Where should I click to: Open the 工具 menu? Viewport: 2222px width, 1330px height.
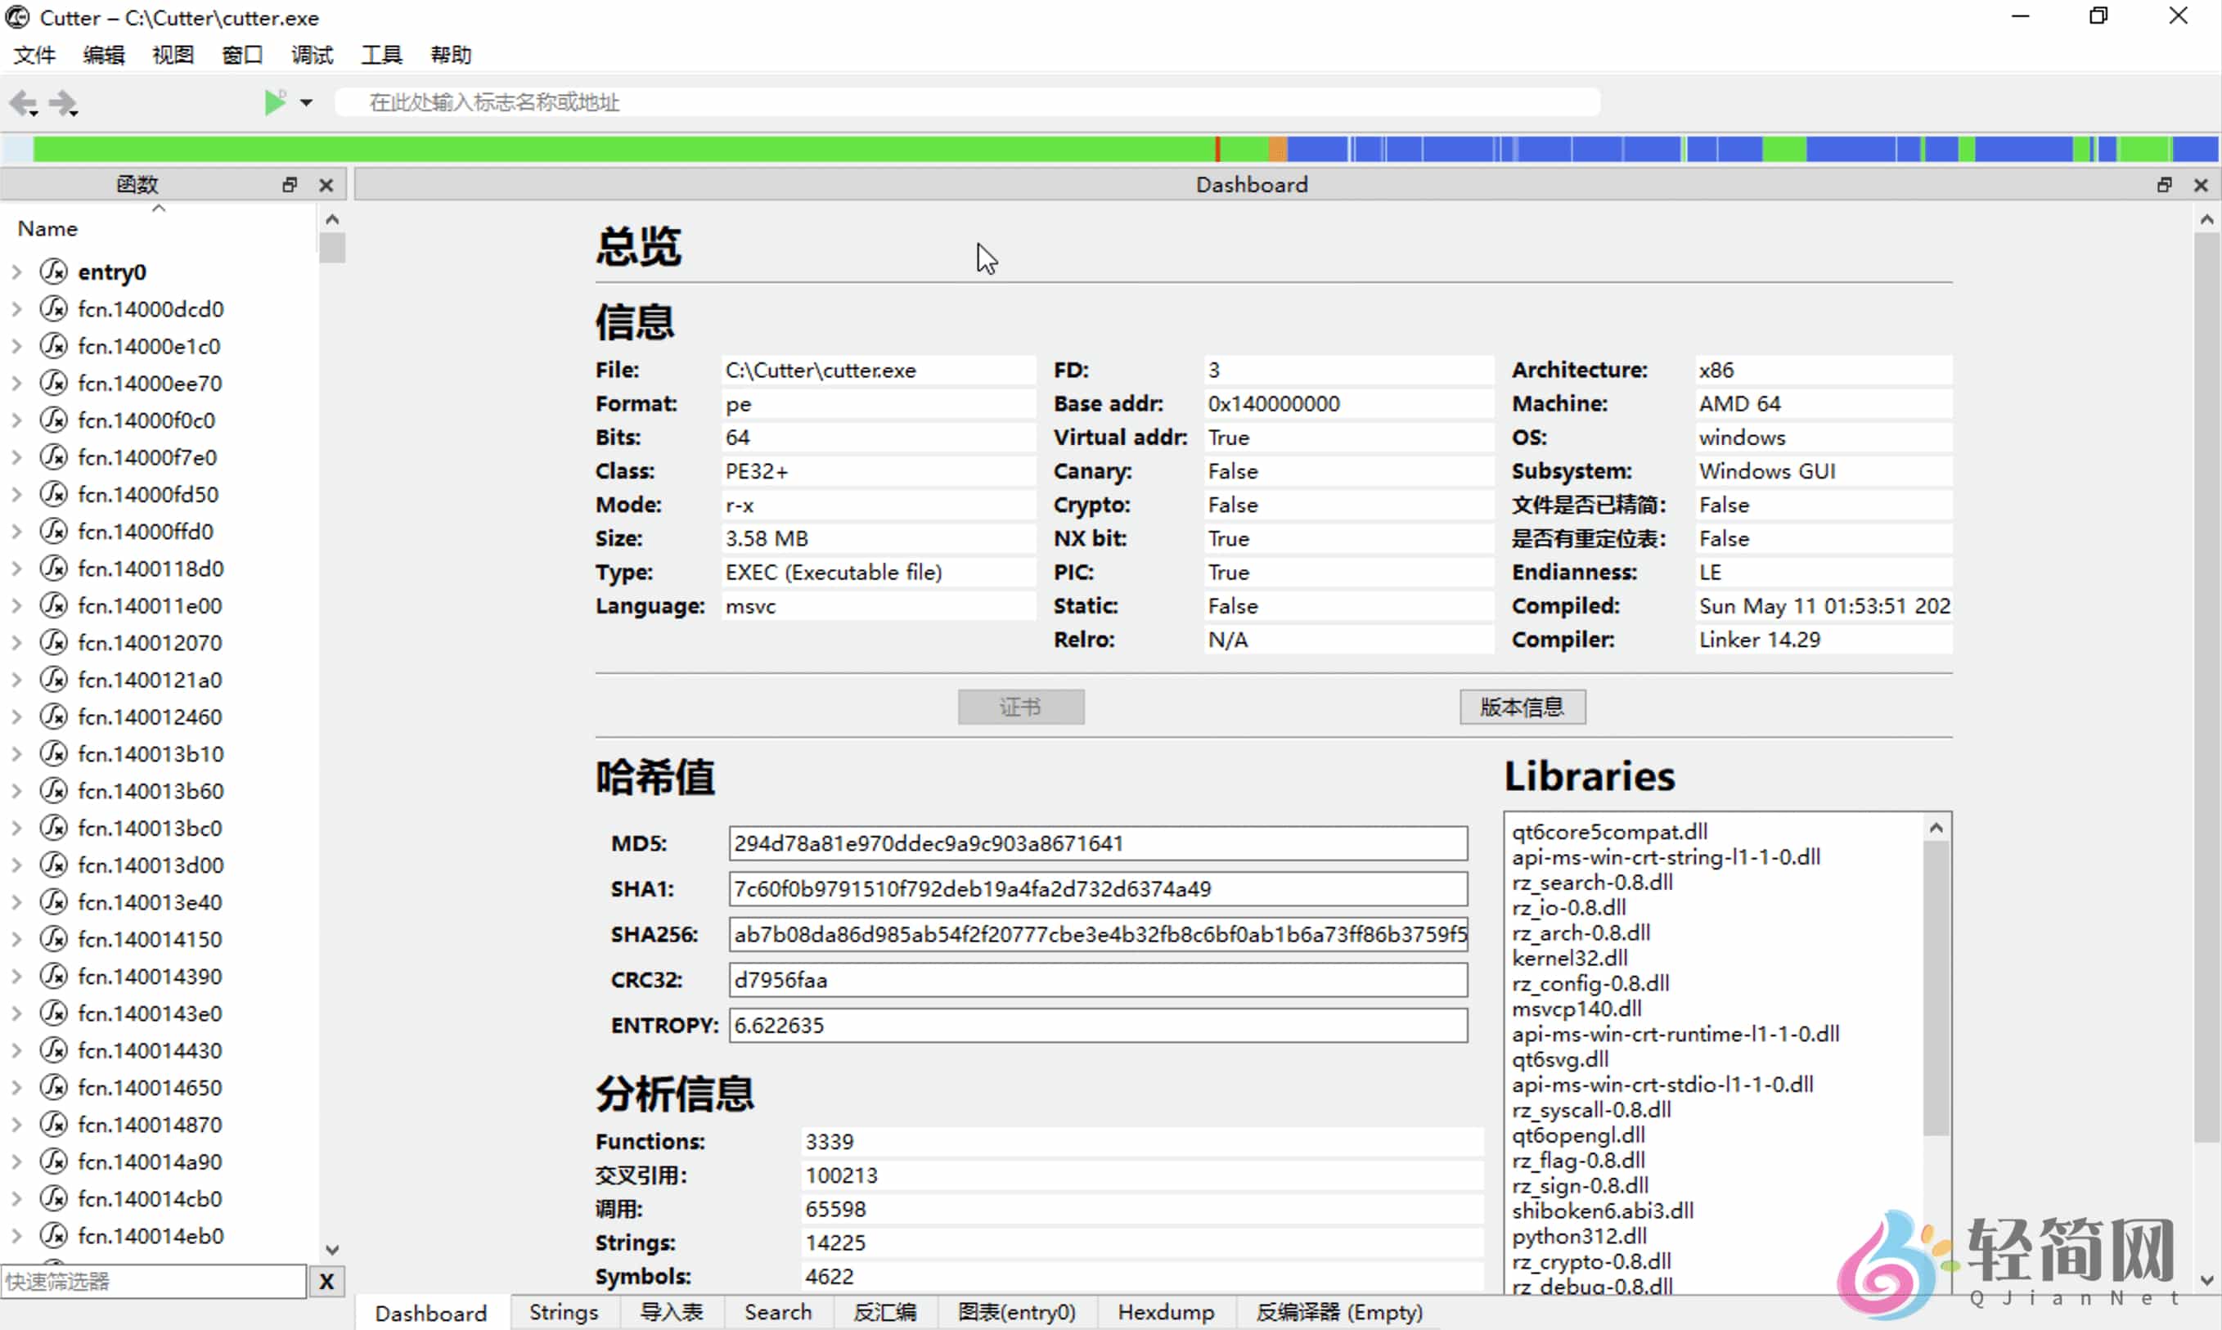pos(380,55)
